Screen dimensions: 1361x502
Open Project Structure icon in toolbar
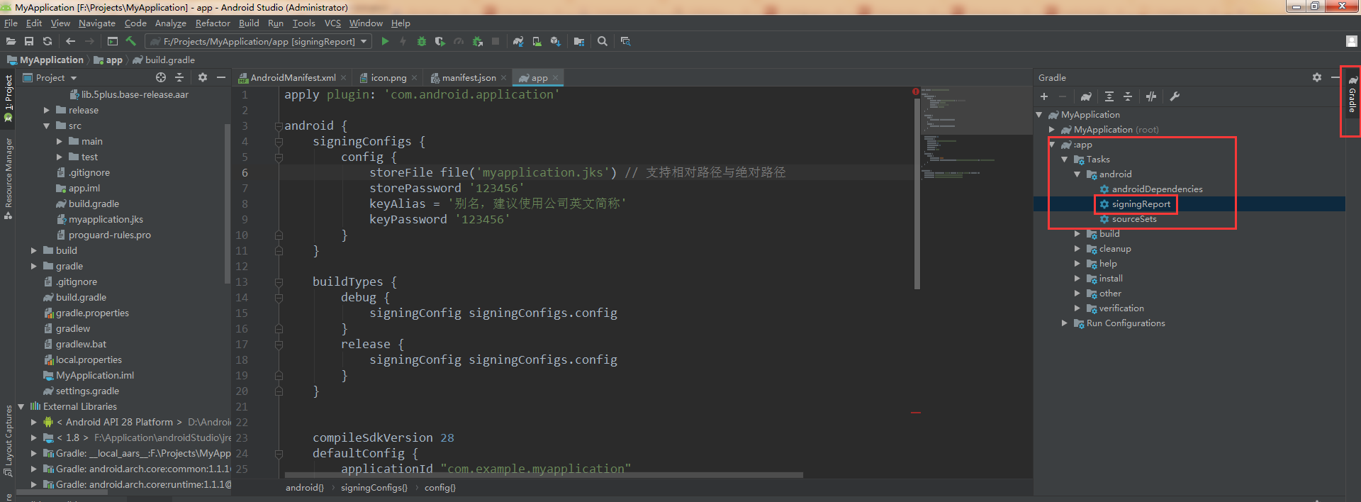click(579, 41)
